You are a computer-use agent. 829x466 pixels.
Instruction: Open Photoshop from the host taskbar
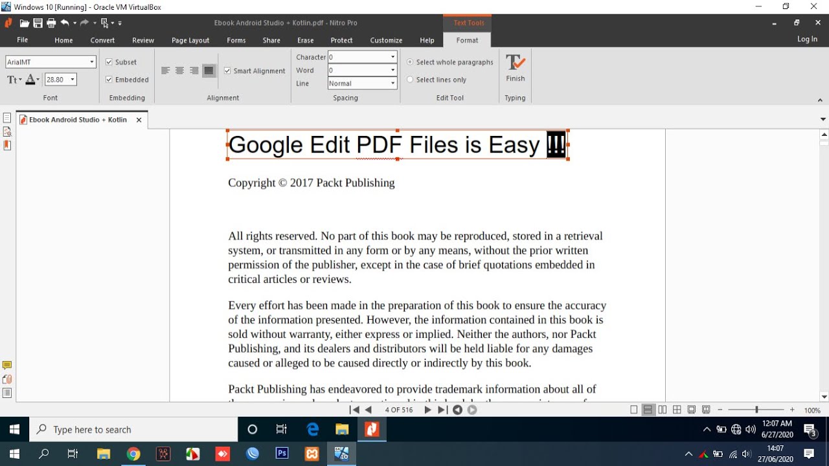(282, 454)
